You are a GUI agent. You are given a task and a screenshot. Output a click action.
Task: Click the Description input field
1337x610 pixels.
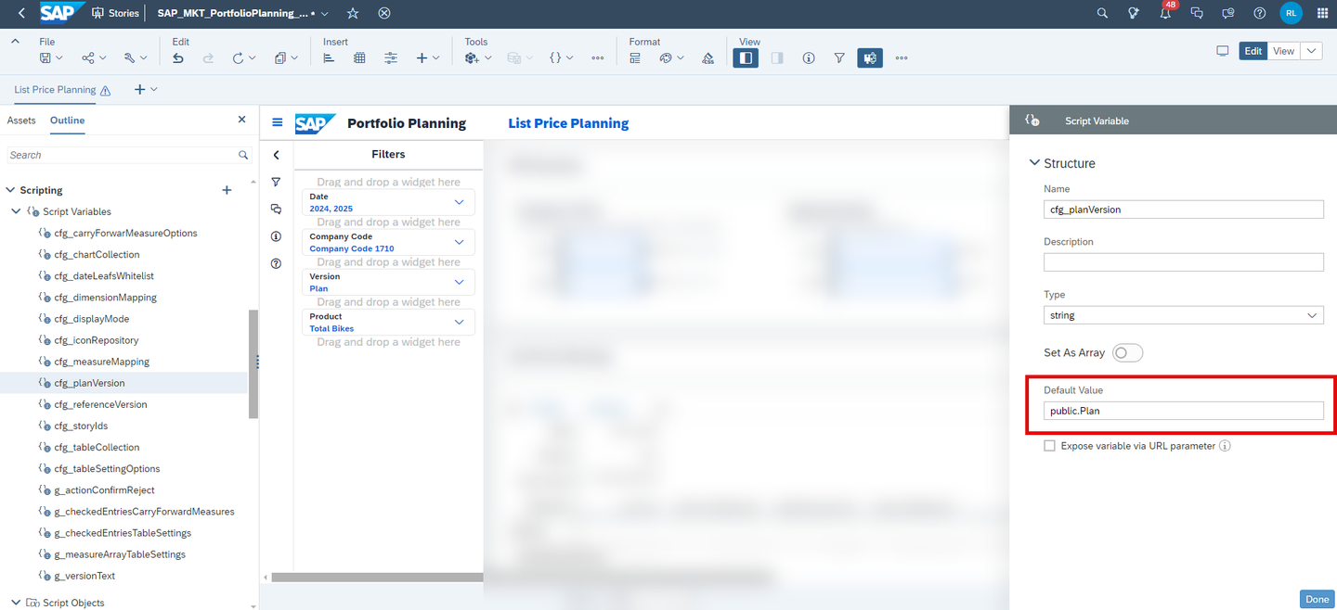[1183, 262]
